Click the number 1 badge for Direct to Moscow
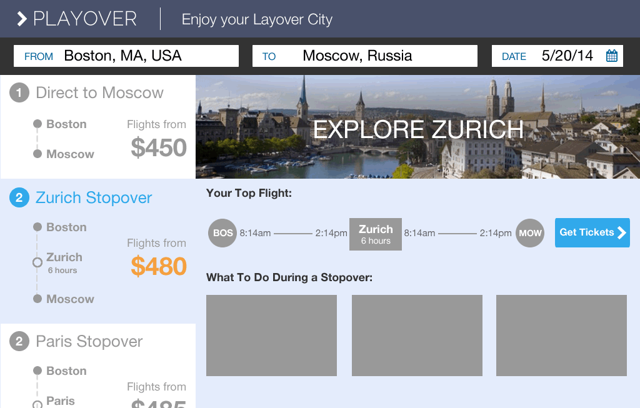The image size is (640, 408). [x=19, y=92]
